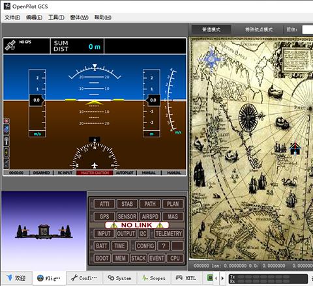Show tabs further left with the left arrow
The width and height of the screenshot is (313, 286).
216,278
